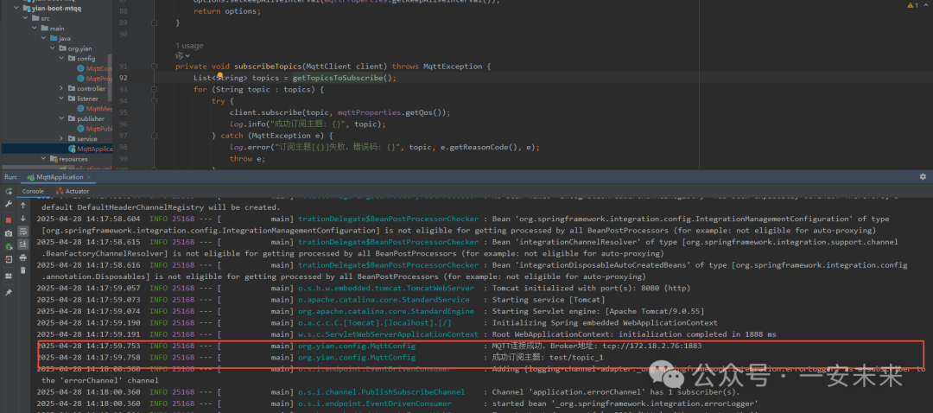
Task: Print the console output using the printer icon
Action: tap(23, 257)
